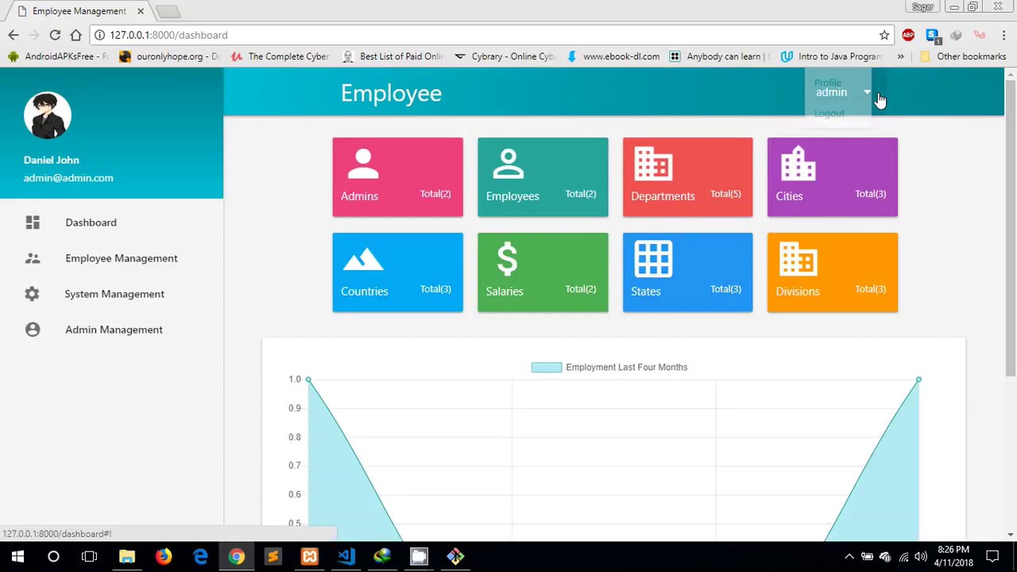Close the Employee Management browser tab
The height and width of the screenshot is (572, 1017).
[x=140, y=11]
